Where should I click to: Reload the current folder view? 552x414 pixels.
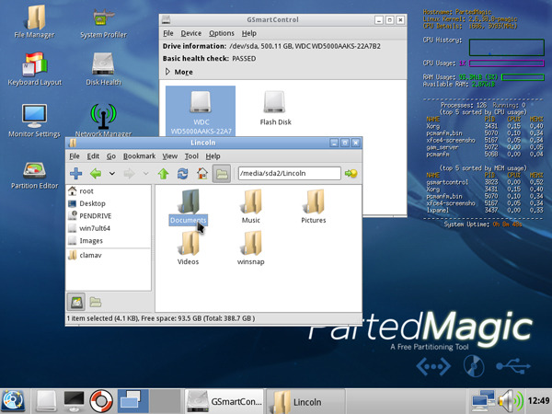click(181, 173)
